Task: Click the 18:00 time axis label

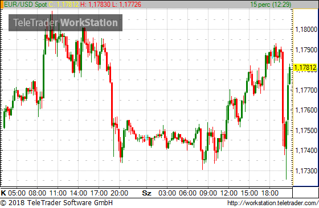Action: coord(269,193)
